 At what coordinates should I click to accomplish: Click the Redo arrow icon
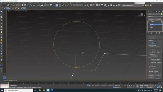click(5, 5)
